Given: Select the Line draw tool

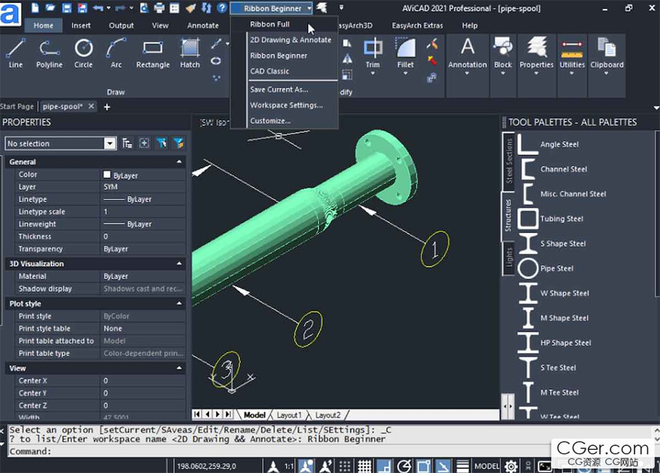Looking at the screenshot, I should click(x=16, y=52).
